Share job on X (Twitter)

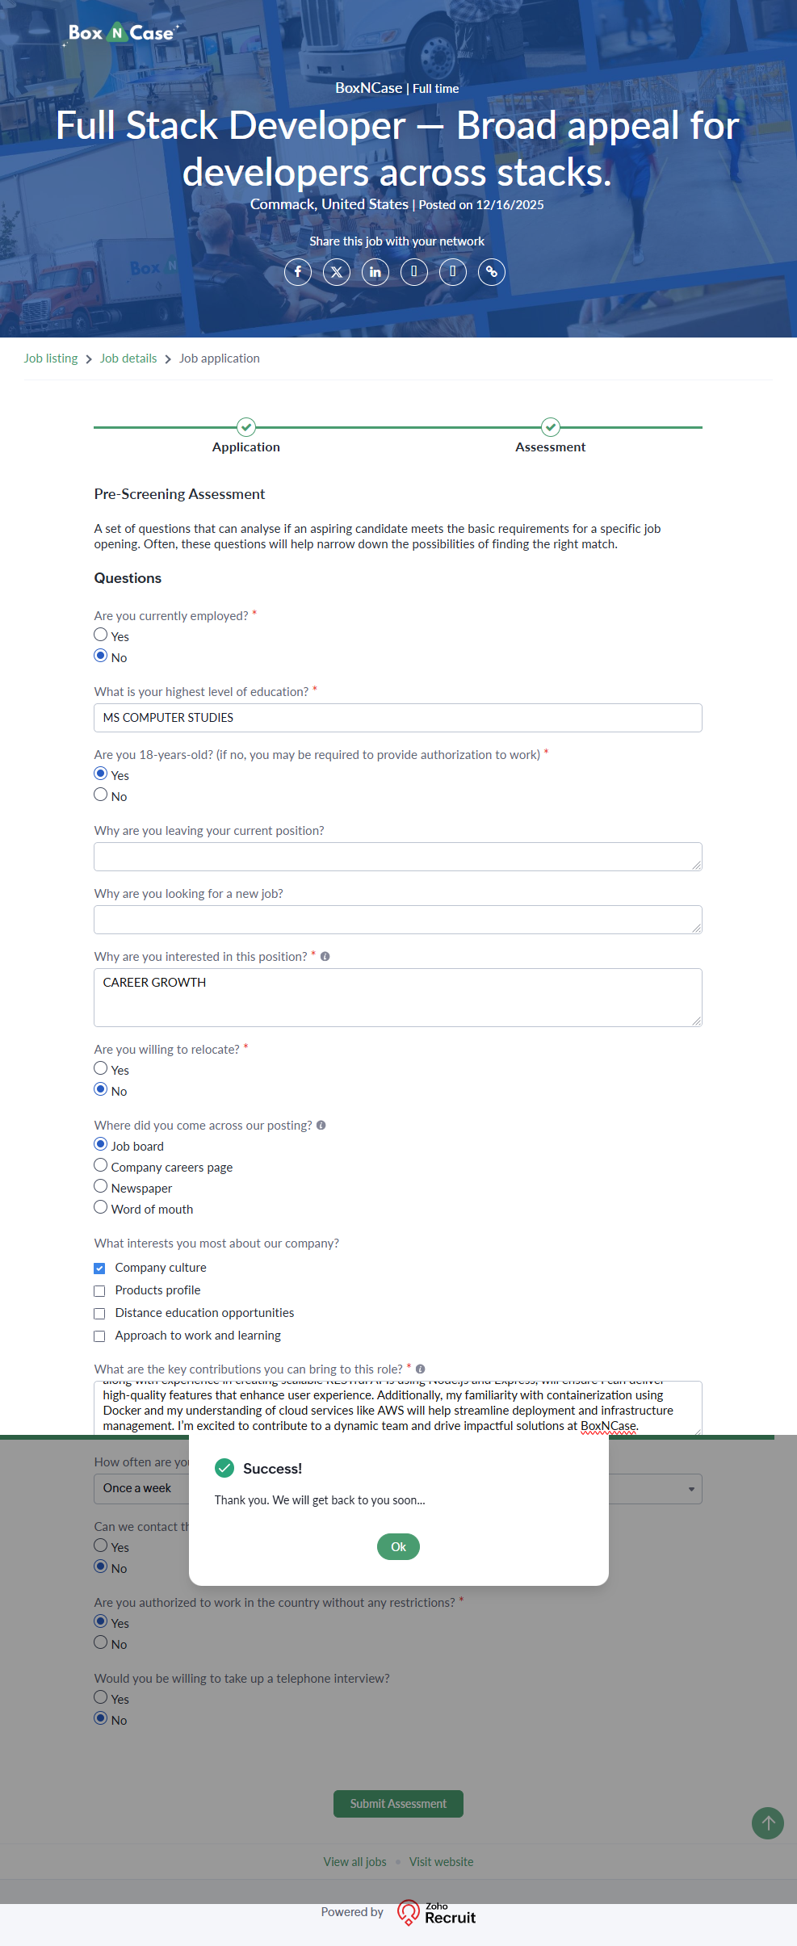(337, 272)
